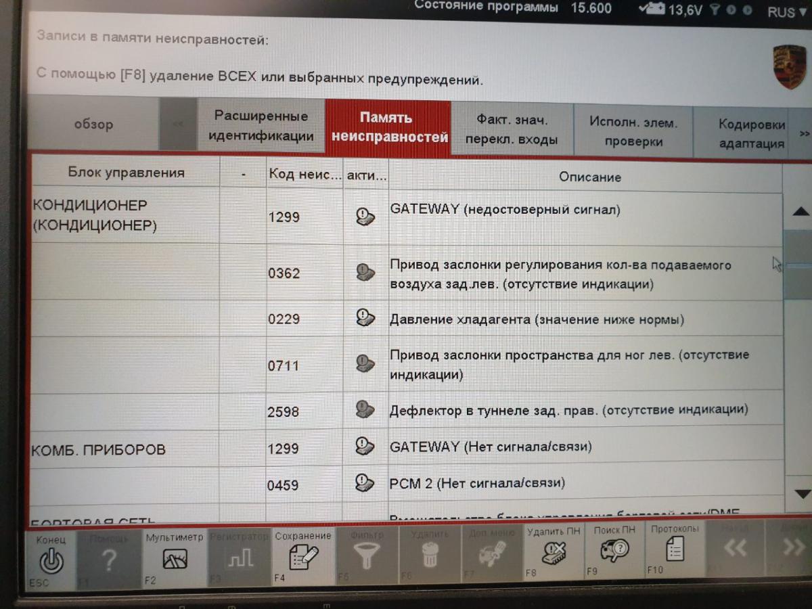Click the Конец power icon
Screen dimensions: 812x609
pos(51,560)
